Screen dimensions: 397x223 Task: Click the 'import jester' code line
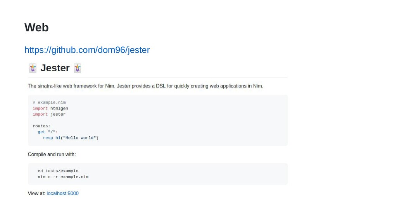coord(49,114)
